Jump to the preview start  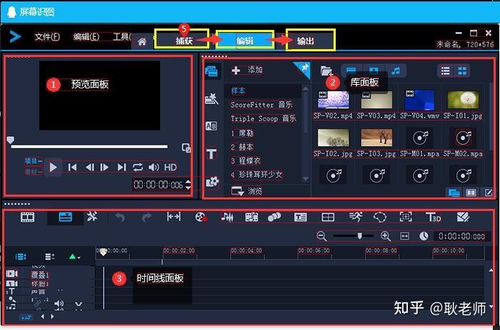point(72,167)
